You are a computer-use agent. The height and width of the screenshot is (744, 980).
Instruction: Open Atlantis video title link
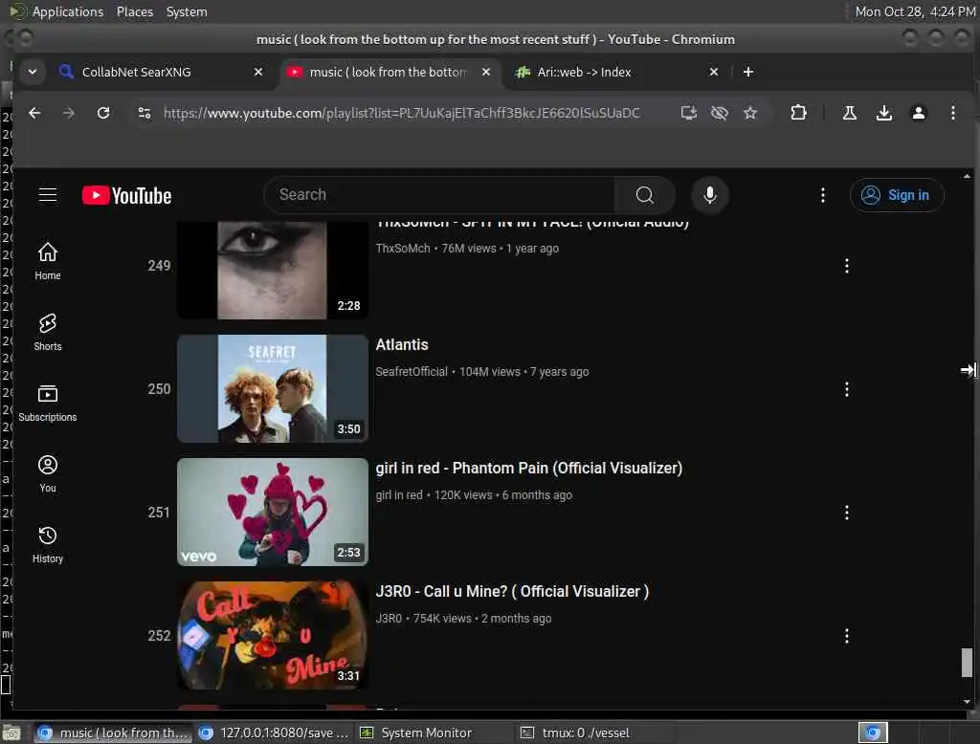[402, 345]
